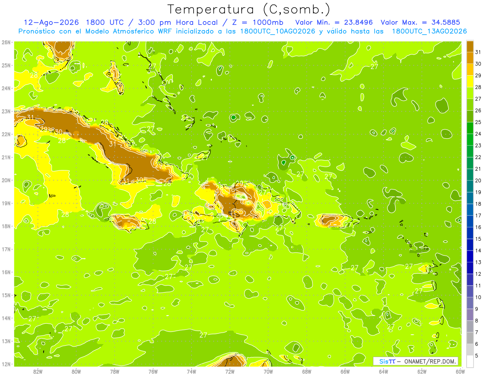The width and height of the screenshot is (489, 377).
Task: Click the "Valor Max. = 34.5885" value
Action: 421,22
